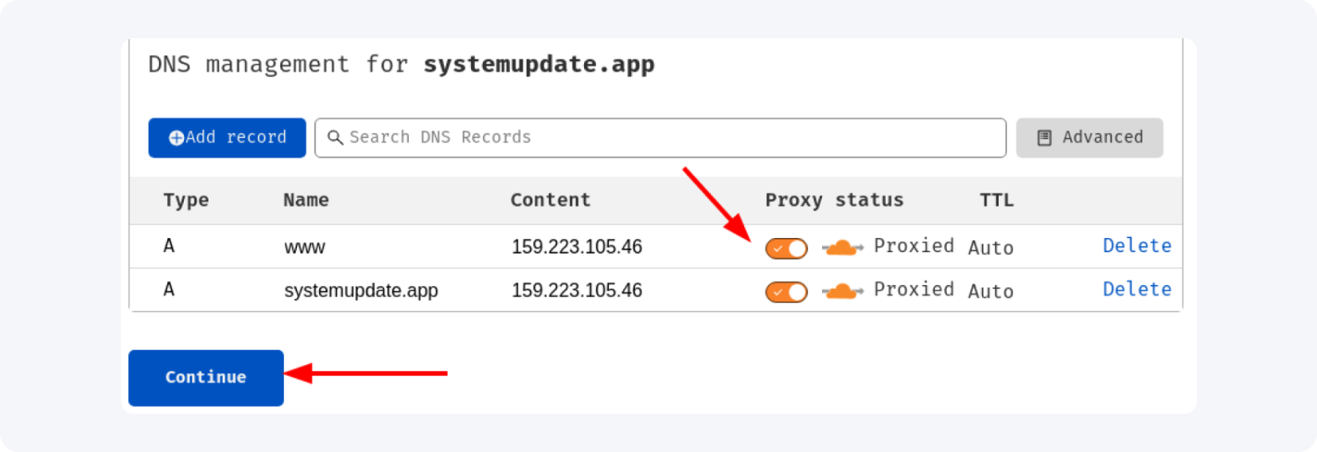Image resolution: width=1317 pixels, height=452 pixels.
Task: Disable proxy toggle for the www record
Action: pyautogui.click(x=786, y=248)
